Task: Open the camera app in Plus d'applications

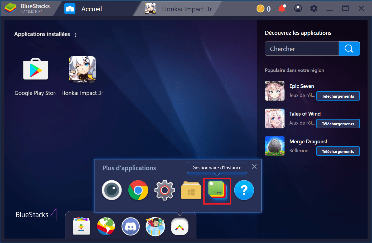Action: coord(112,190)
